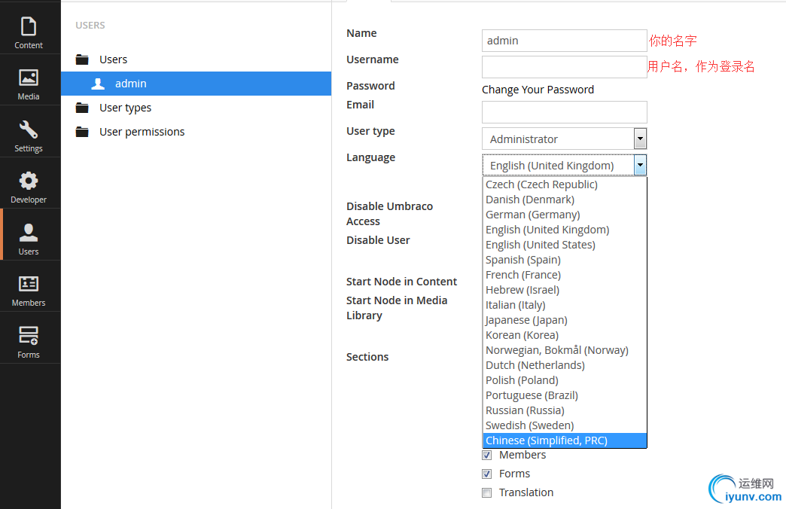Open the User types tree node
Viewport: 786px width, 509px height.
[125, 108]
